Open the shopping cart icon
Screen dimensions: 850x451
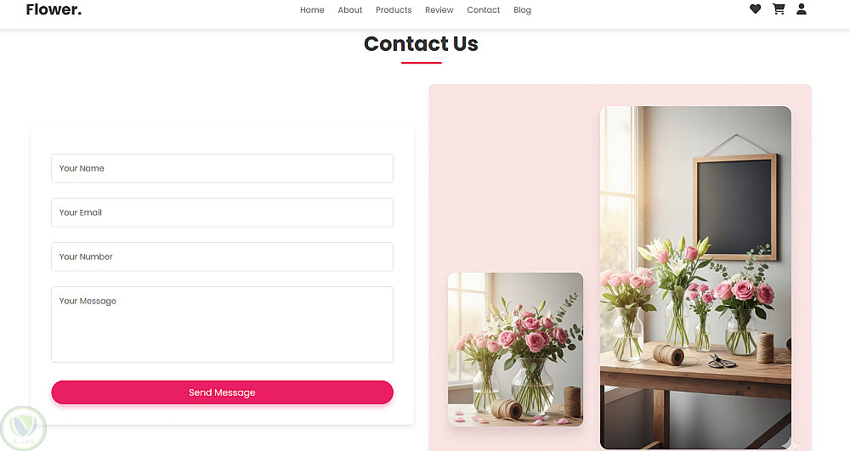779,9
